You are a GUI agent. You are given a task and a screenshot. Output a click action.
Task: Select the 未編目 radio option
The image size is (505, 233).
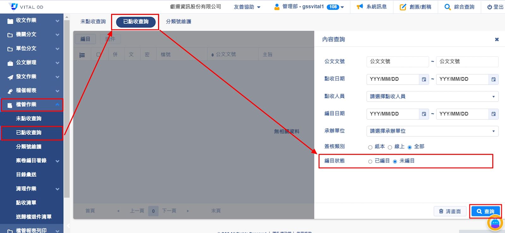tap(395, 161)
